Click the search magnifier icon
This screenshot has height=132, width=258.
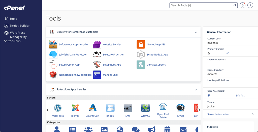point(235,5)
